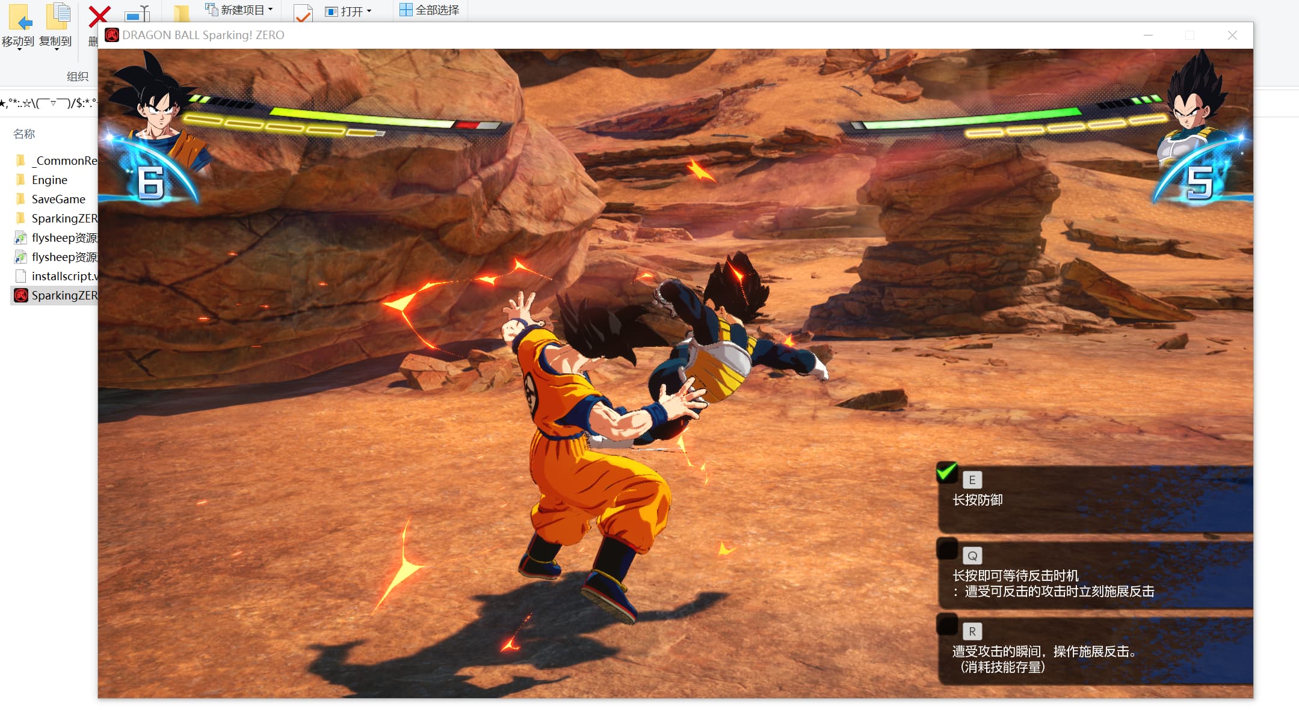Click the 长按即可等待反击时机 text
Screen dimensions: 1299x715
pyautogui.click(x=1016, y=575)
